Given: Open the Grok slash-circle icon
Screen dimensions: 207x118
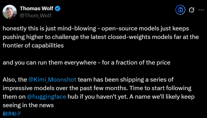Looking at the screenshot, I should click(x=192, y=10).
